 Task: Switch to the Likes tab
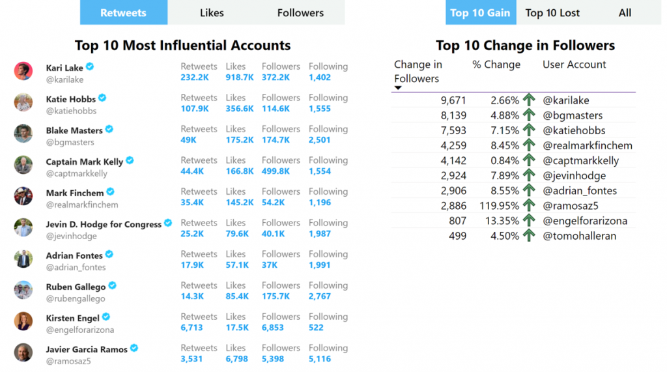click(x=212, y=13)
